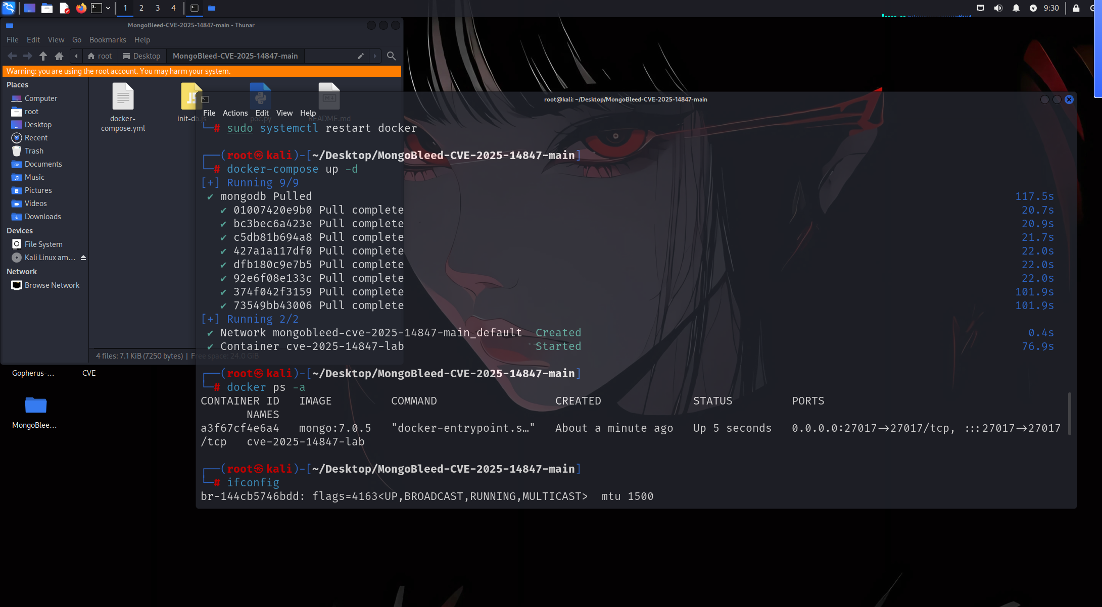Click path bar right scroll arrow
Image resolution: width=1102 pixels, height=607 pixels.
375,56
